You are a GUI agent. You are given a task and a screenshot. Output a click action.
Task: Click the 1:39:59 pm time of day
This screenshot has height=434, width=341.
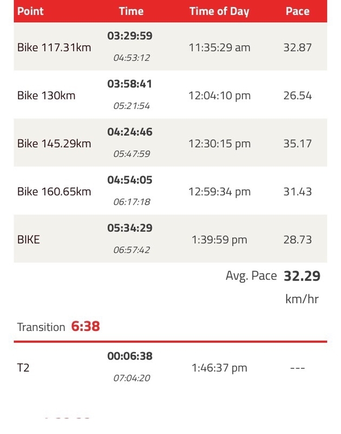220,240
